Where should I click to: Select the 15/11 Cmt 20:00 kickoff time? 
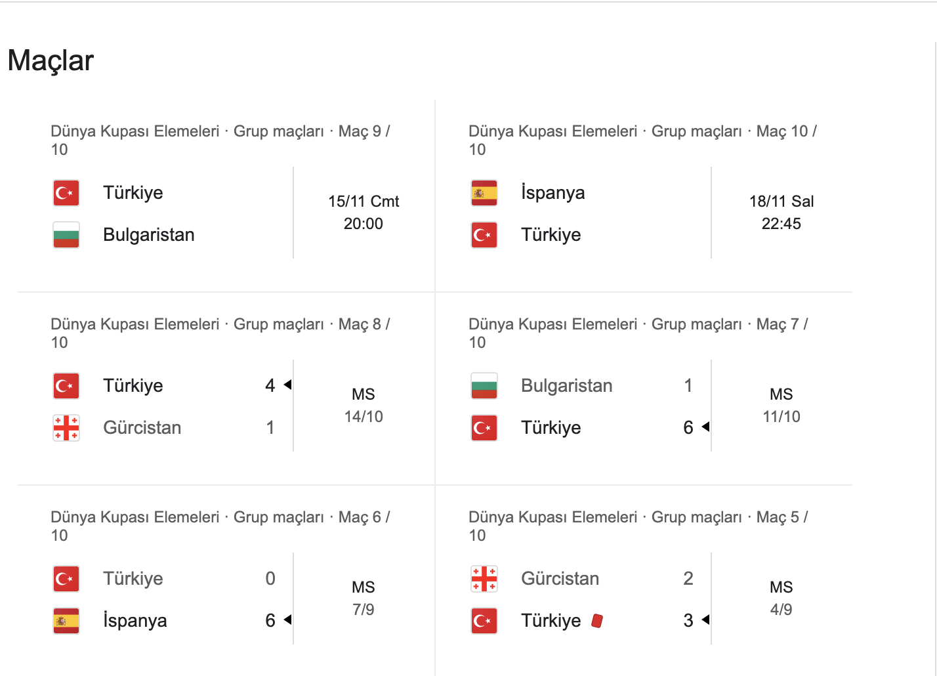pyautogui.click(x=364, y=213)
